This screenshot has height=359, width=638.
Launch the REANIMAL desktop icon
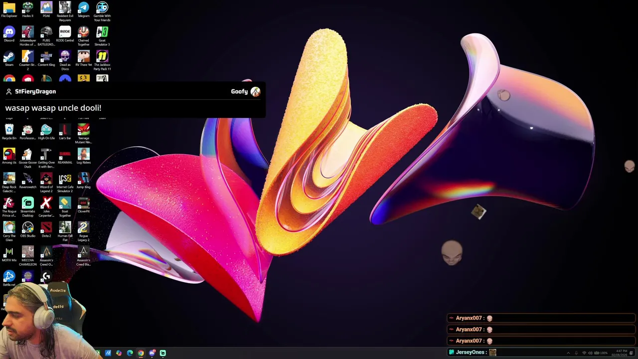click(x=65, y=157)
